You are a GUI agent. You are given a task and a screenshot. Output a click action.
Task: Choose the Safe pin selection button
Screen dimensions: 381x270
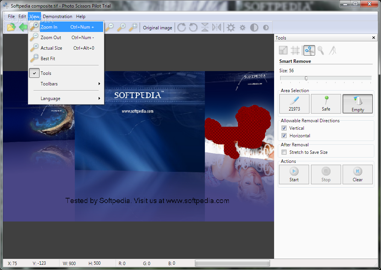(x=326, y=104)
